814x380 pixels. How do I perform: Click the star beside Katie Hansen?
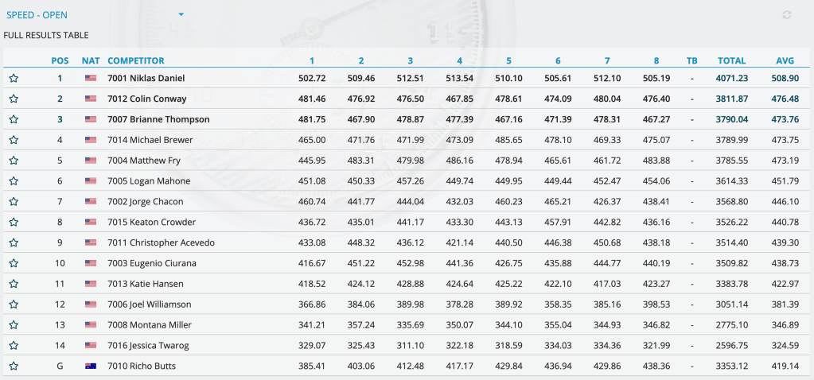14,284
